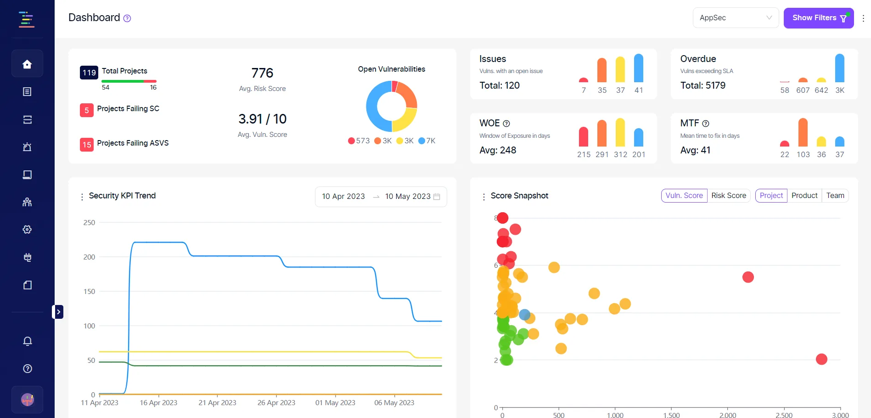Open the Projects list icon in the sidebar

pyautogui.click(x=27, y=119)
